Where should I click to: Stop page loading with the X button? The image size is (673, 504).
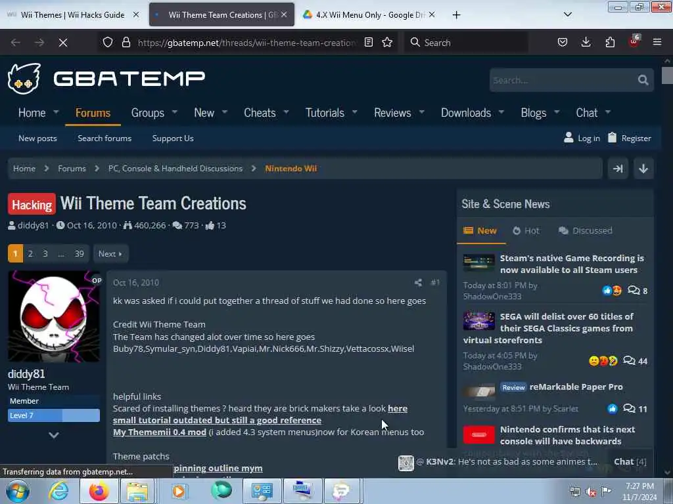(62, 43)
